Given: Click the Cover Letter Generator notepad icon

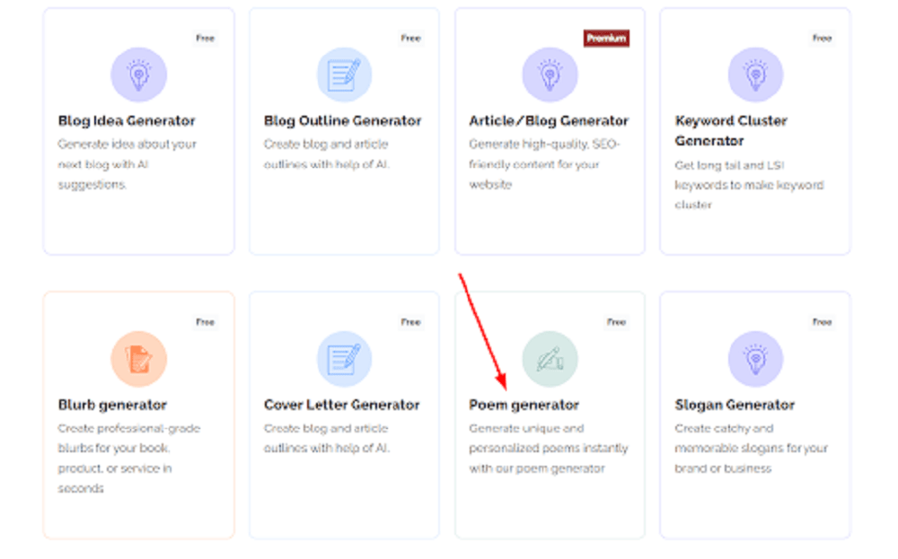Looking at the screenshot, I should pos(344,359).
